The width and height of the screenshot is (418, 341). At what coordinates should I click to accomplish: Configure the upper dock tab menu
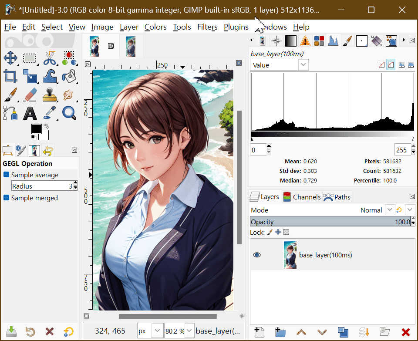(x=412, y=40)
